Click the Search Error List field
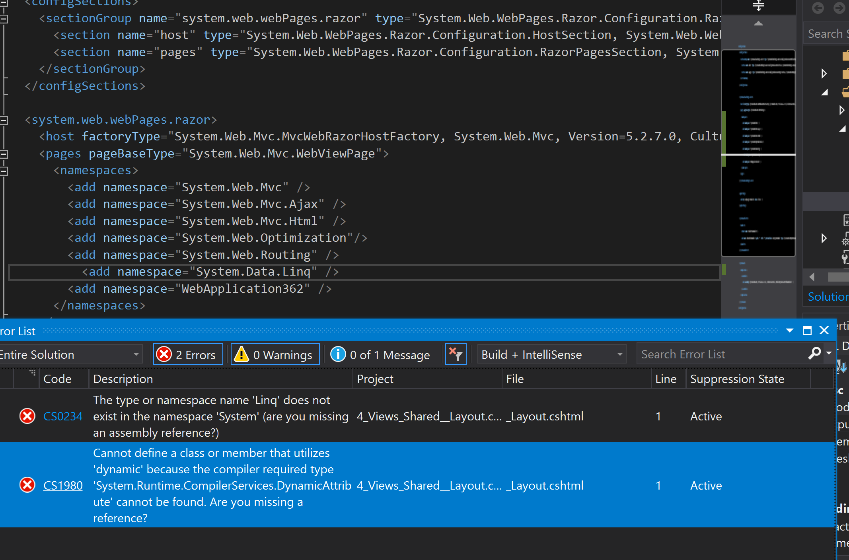The width and height of the screenshot is (849, 560). click(722, 354)
